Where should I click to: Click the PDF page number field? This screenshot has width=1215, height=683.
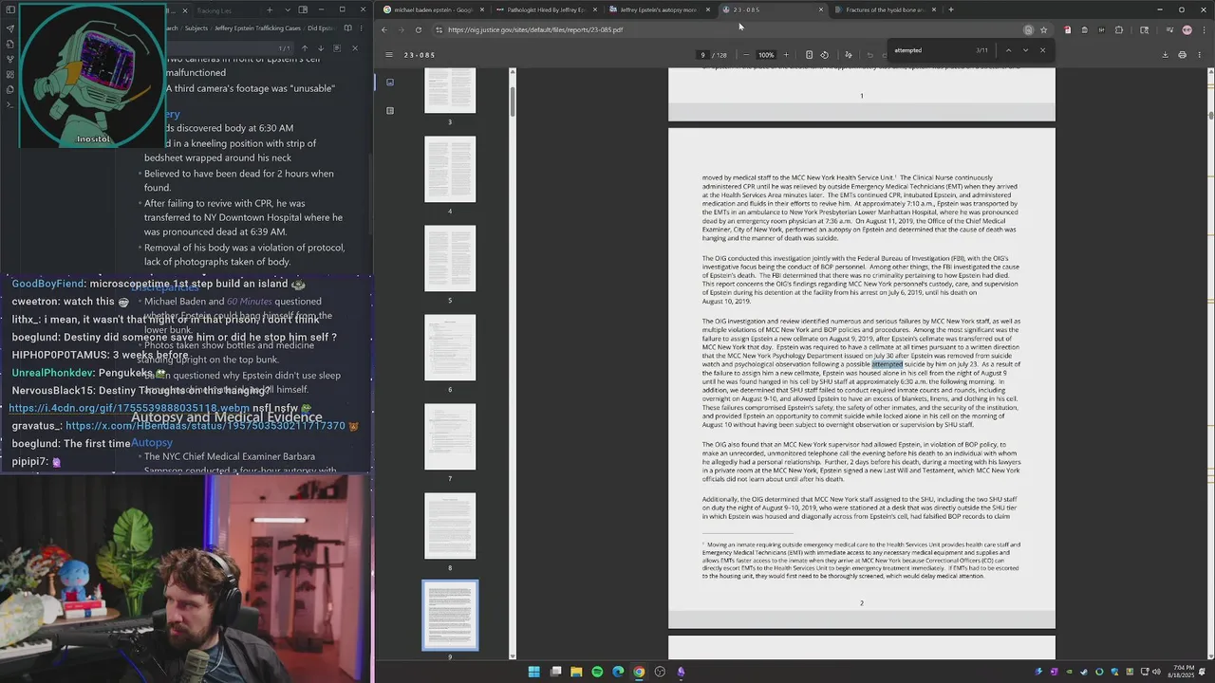point(703,55)
